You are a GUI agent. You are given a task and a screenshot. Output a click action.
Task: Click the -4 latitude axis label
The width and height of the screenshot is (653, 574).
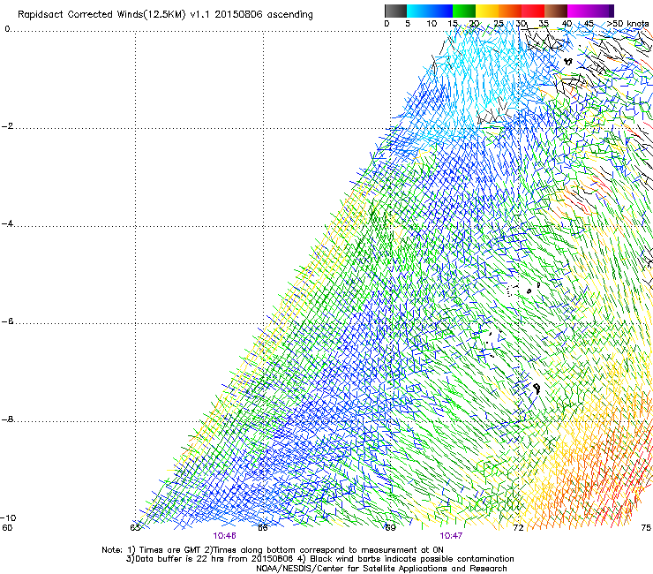click(x=7, y=223)
